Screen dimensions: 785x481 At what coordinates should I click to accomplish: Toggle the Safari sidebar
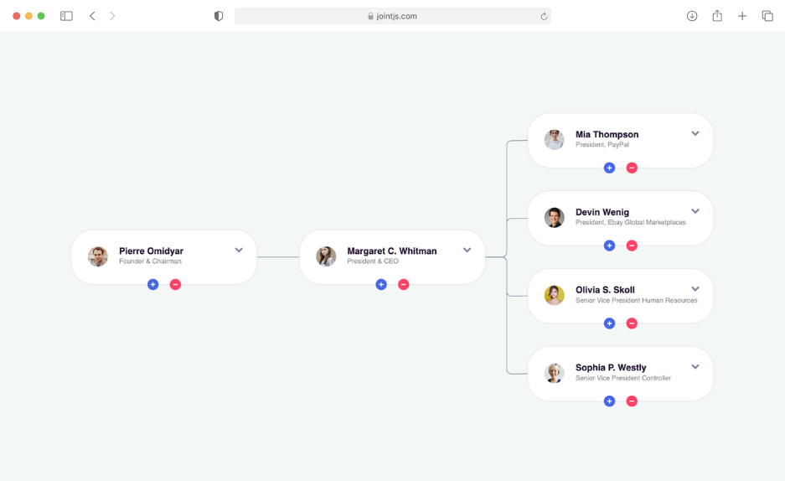pyautogui.click(x=66, y=16)
